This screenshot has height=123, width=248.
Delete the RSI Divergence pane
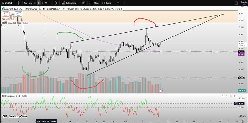226,96
